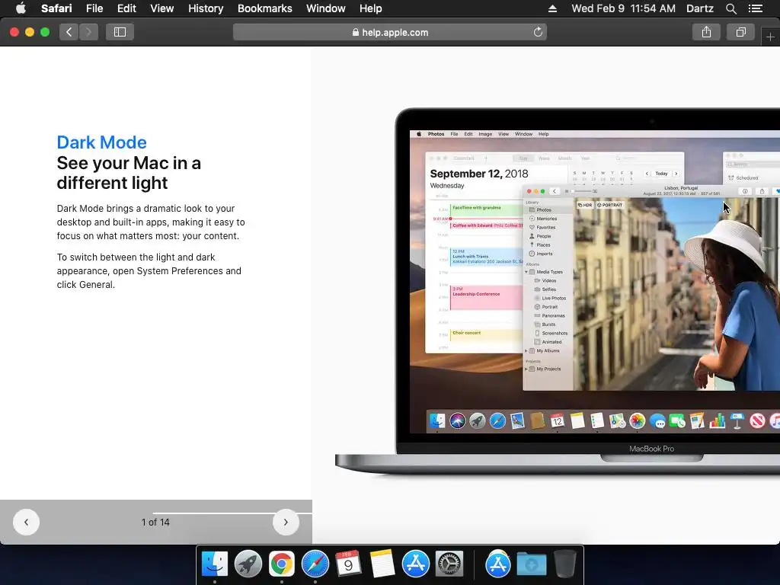The width and height of the screenshot is (780, 585).
Task: Open the first App Store icon in Dock
Action: [415, 564]
